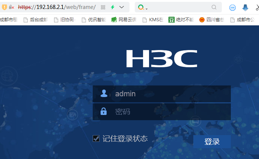This screenshot has width=259, height=159.
Task: Open the 成都市公 bookmark at far right
Action: click(242, 20)
